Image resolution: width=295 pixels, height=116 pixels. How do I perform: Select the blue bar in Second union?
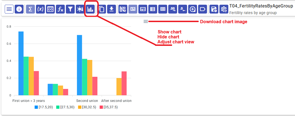tap(79, 65)
